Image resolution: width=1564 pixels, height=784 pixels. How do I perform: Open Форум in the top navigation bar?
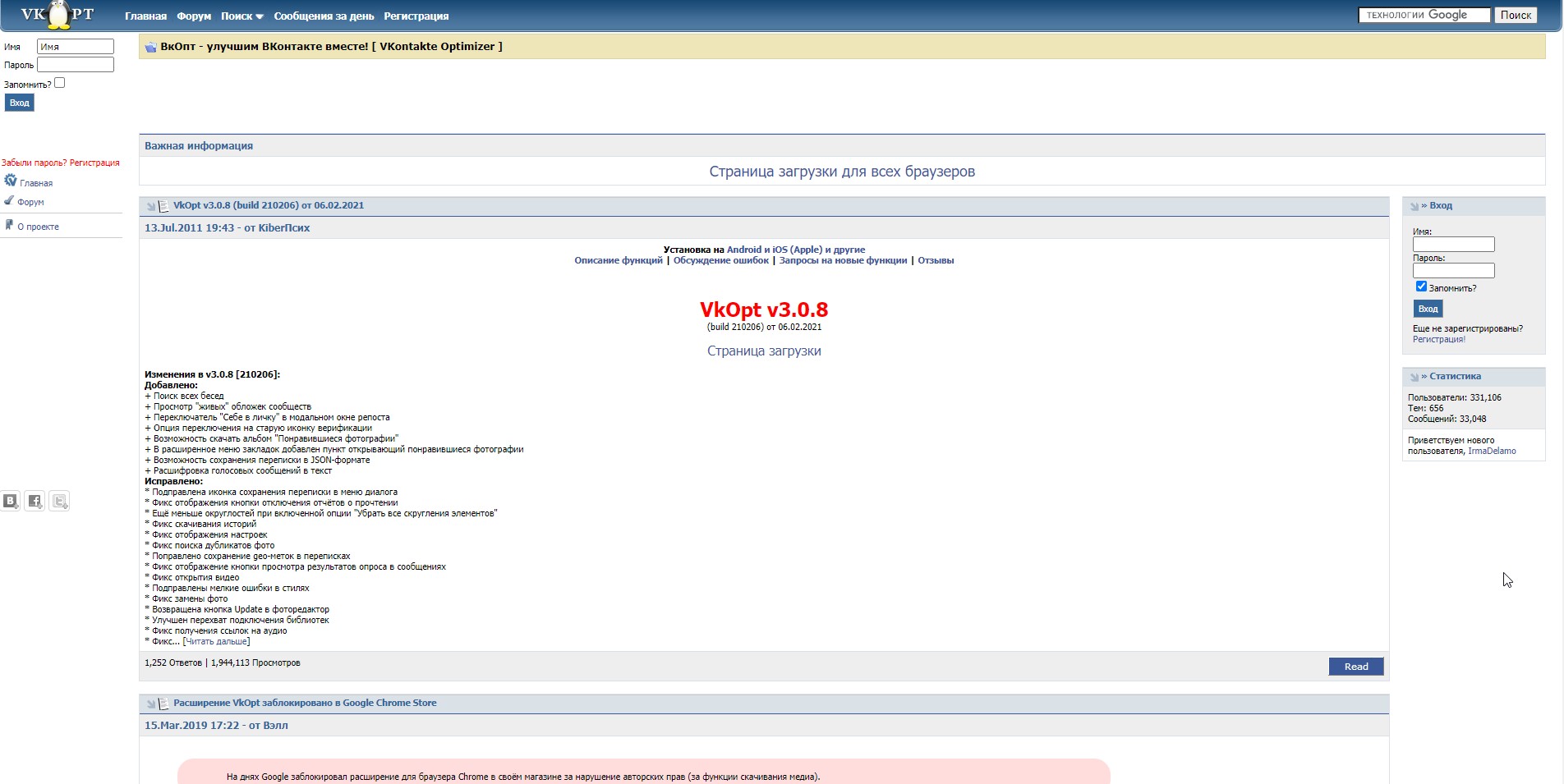click(x=194, y=16)
